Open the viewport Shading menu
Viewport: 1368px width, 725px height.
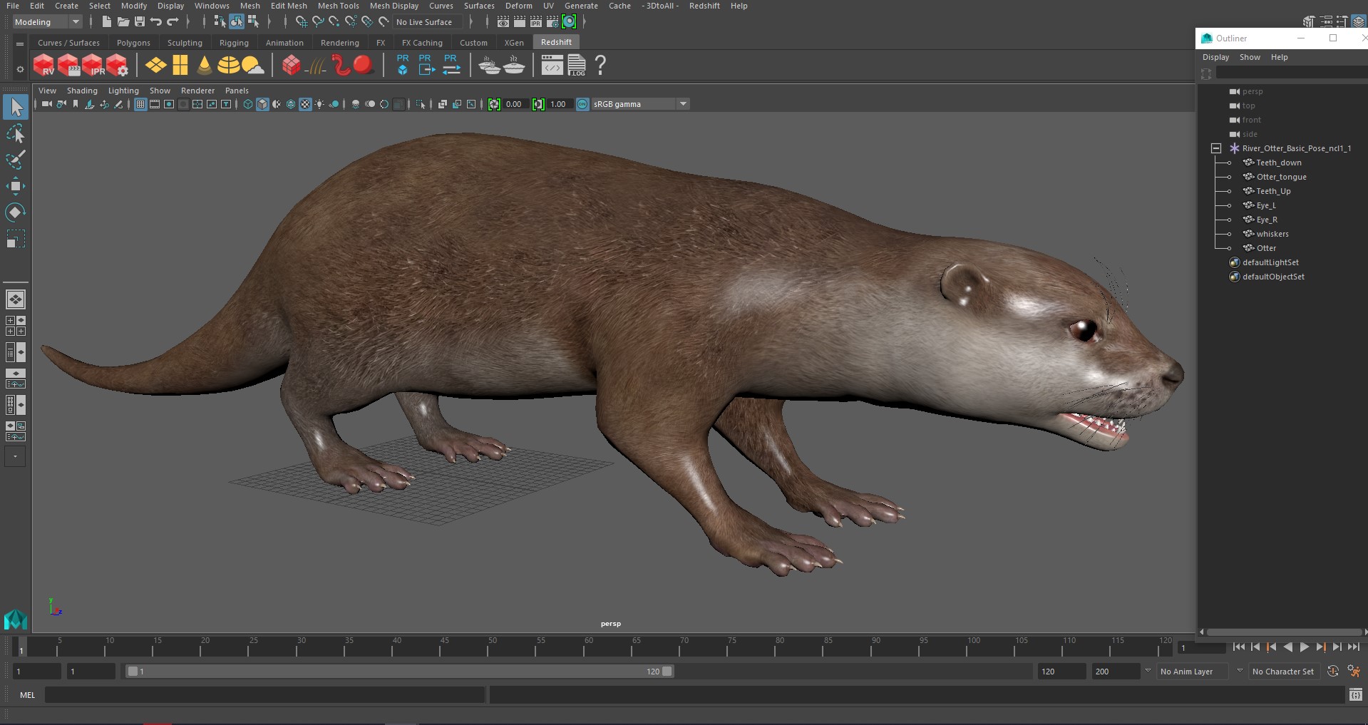tap(82, 91)
